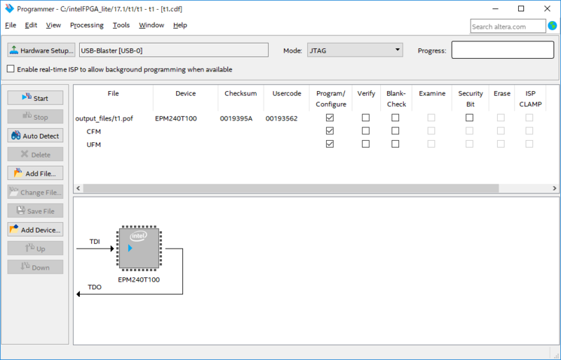Click the Search altera.com field
This screenshot has height=360, width=561.
tap(508, 27)
